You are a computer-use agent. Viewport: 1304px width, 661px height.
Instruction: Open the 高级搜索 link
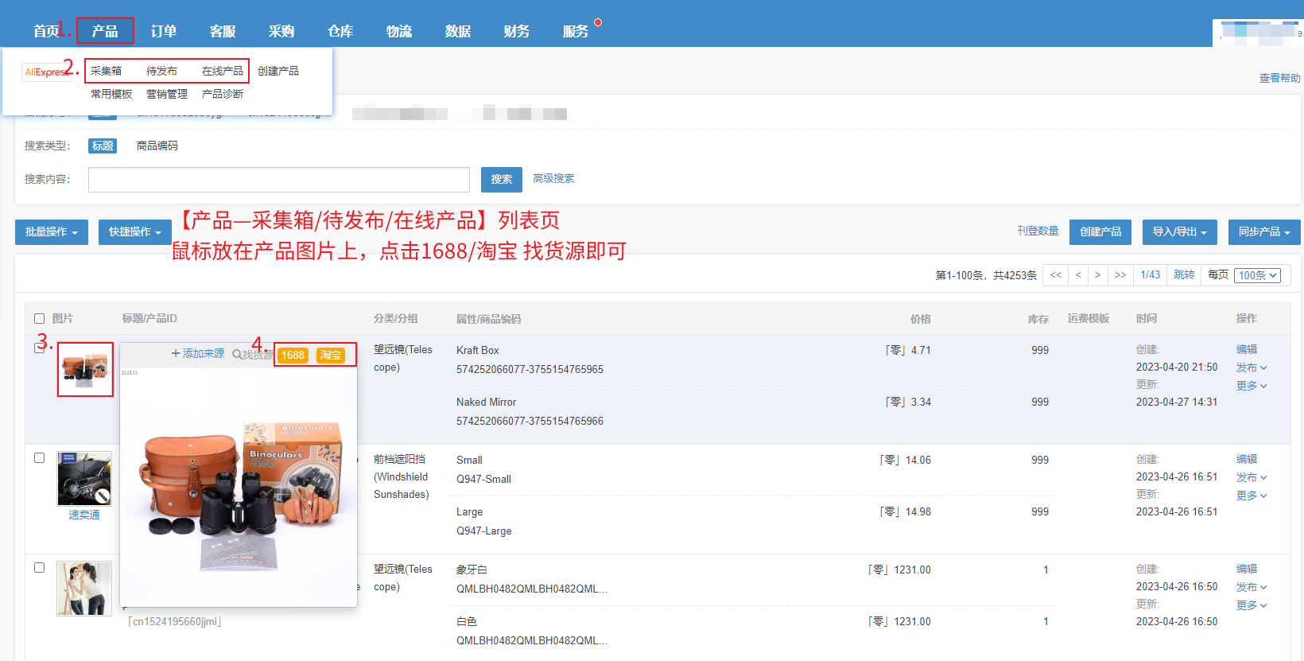coord(553,178)
